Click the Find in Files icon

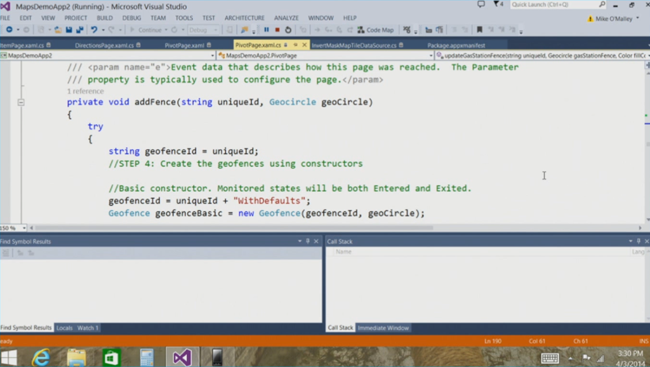coord(244,30)
